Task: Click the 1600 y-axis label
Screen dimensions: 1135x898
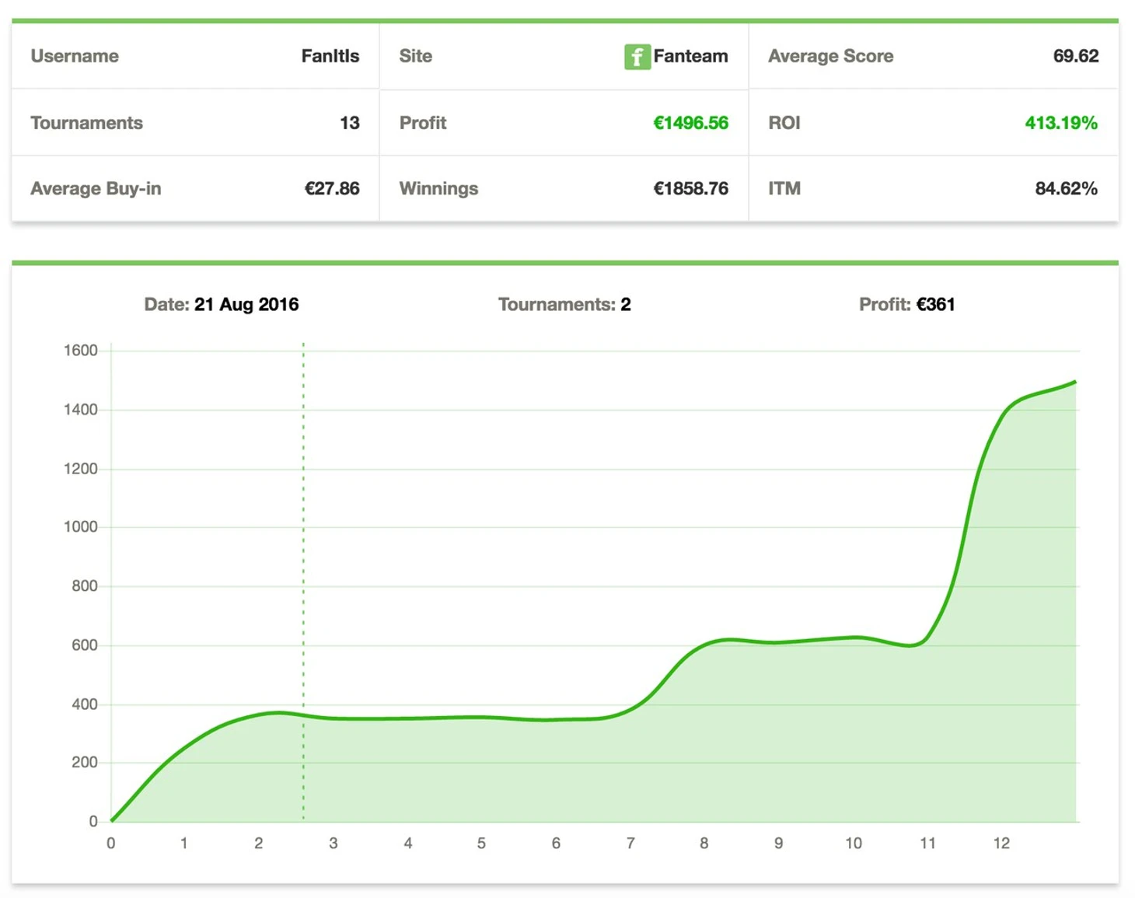Action: pos(81,351)
